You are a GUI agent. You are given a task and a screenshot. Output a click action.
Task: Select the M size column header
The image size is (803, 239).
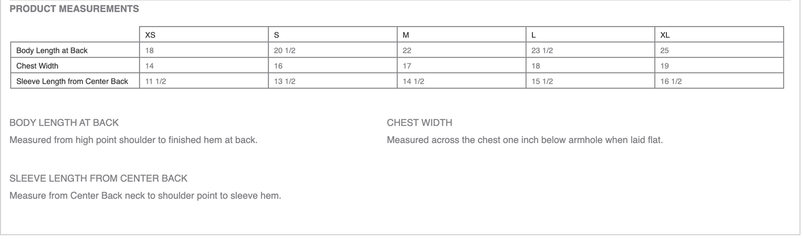[x=406, y=35]
